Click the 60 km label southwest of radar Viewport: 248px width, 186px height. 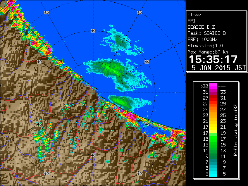click(46, 173)
